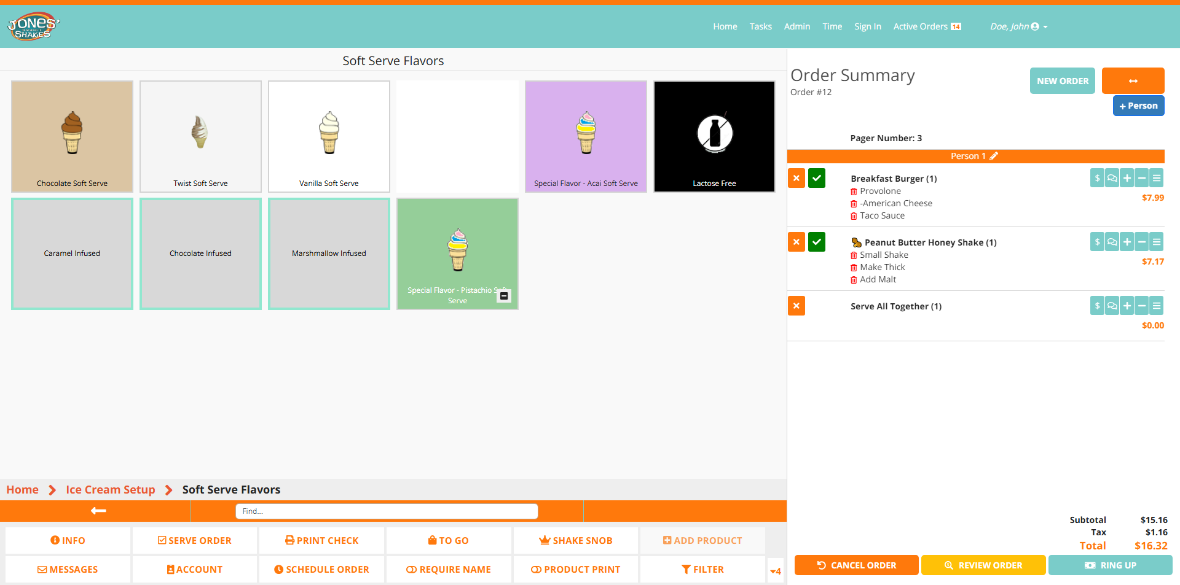Open lines menu for Serve All Together
Screen dimensions: 1180x585
click(1156, 306)
